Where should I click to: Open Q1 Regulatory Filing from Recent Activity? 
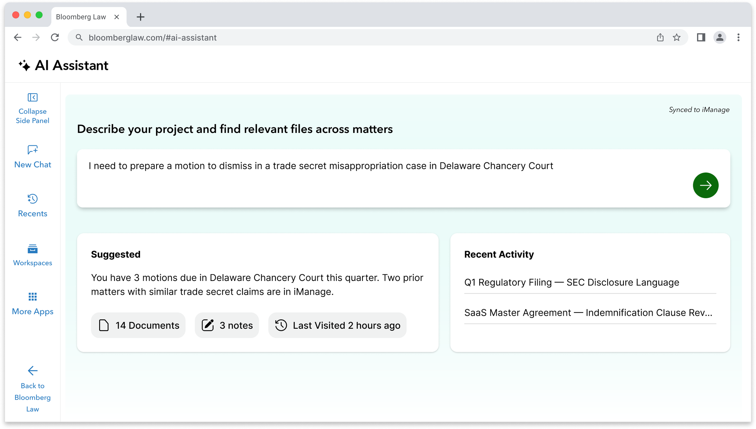572,282
